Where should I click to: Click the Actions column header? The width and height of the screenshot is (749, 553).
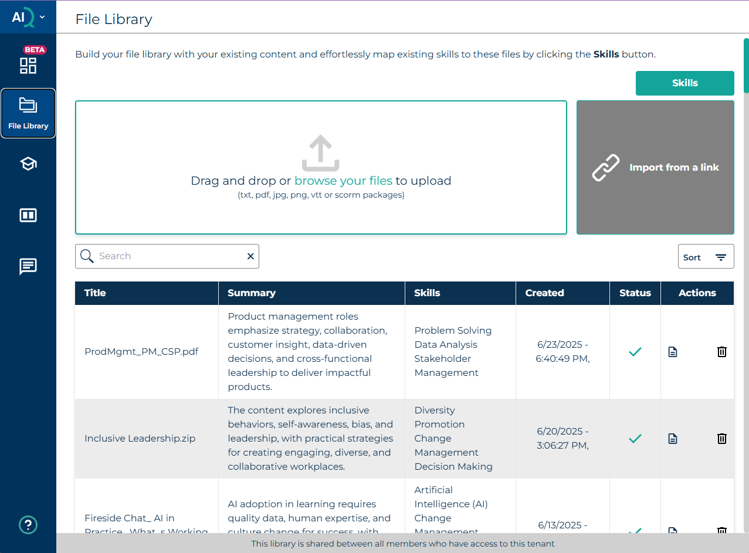tap(697, 293)
